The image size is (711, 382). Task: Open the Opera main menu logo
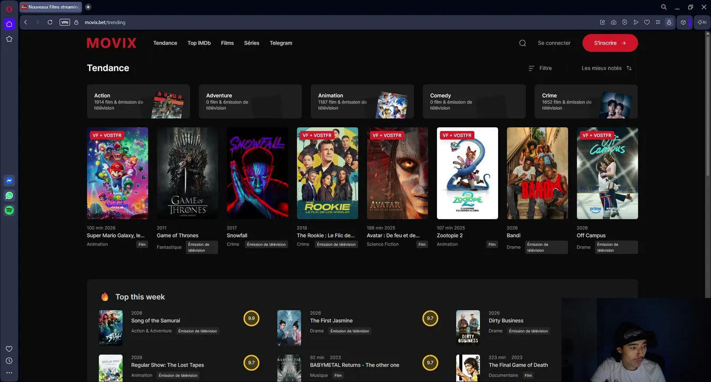[x=9, y=9]
